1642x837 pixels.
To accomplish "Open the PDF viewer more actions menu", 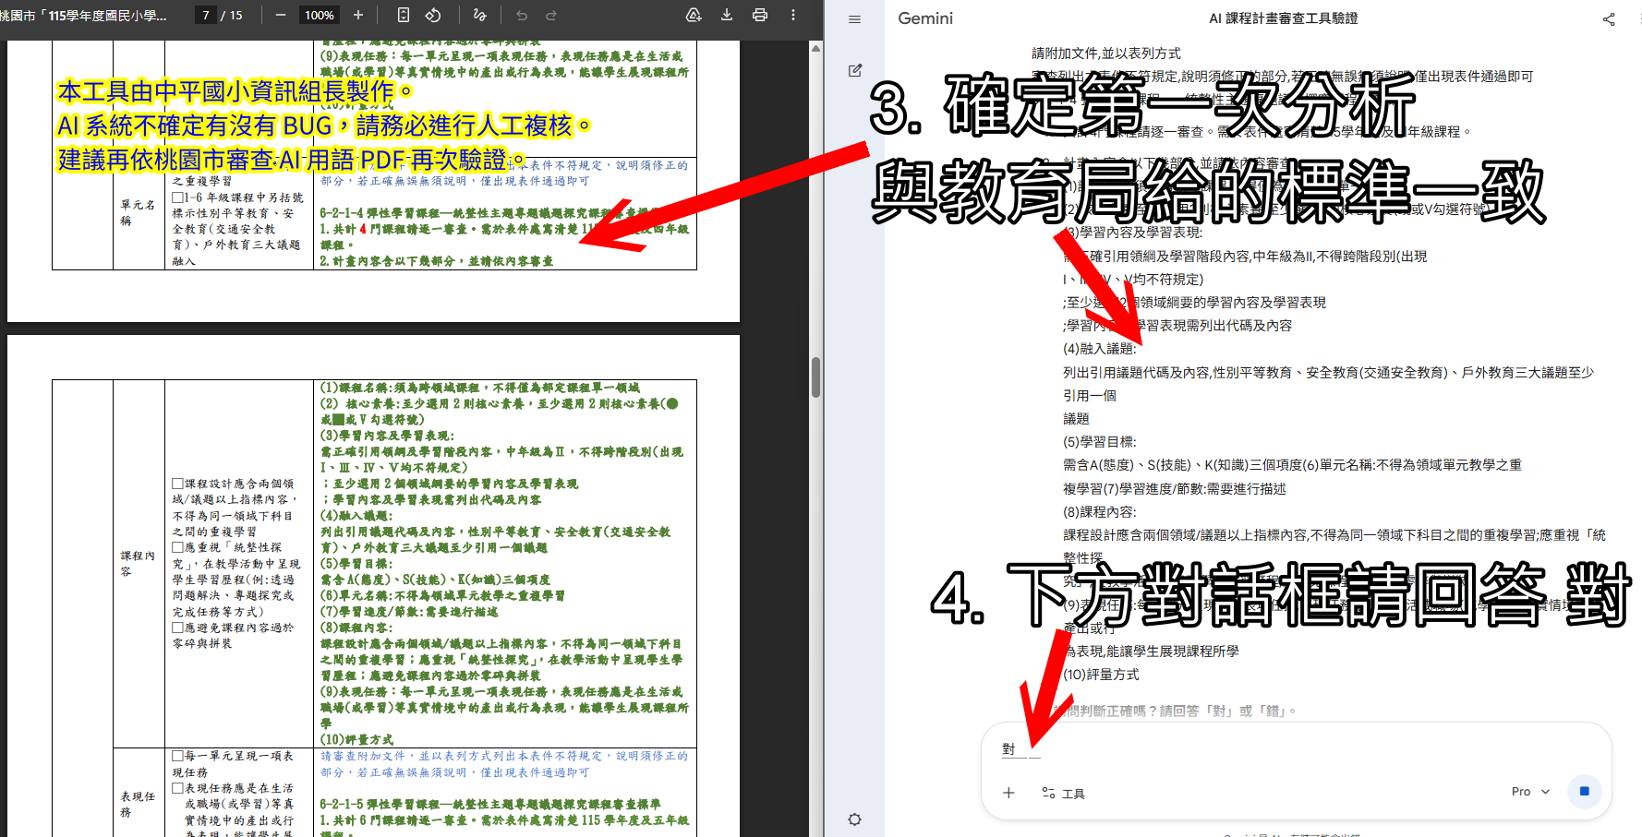I will 793,15.
